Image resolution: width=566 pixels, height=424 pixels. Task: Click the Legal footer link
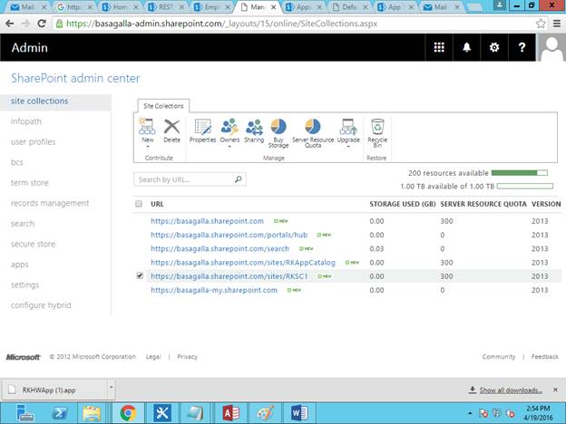153,357
